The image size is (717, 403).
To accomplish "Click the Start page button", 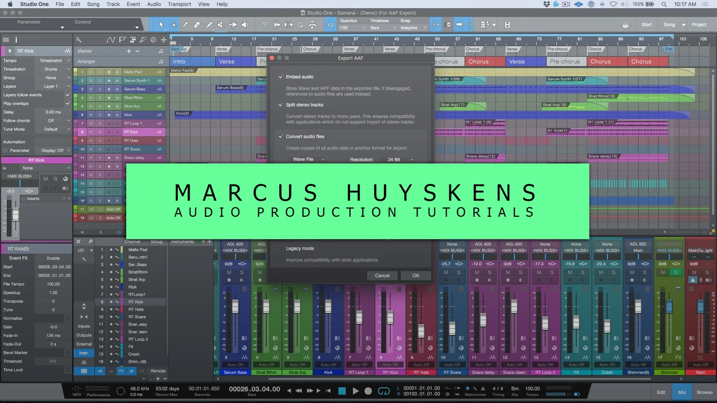I will pyautogui.click(x=646, y=25).
